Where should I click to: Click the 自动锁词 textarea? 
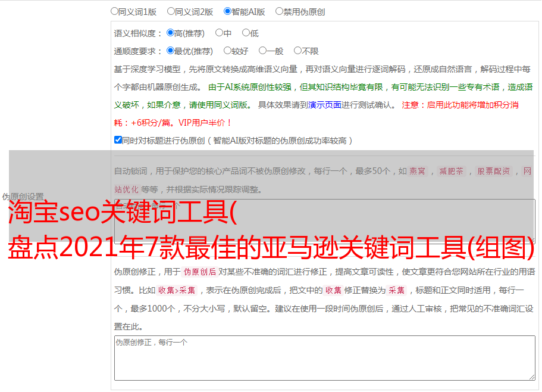[325, 222]
